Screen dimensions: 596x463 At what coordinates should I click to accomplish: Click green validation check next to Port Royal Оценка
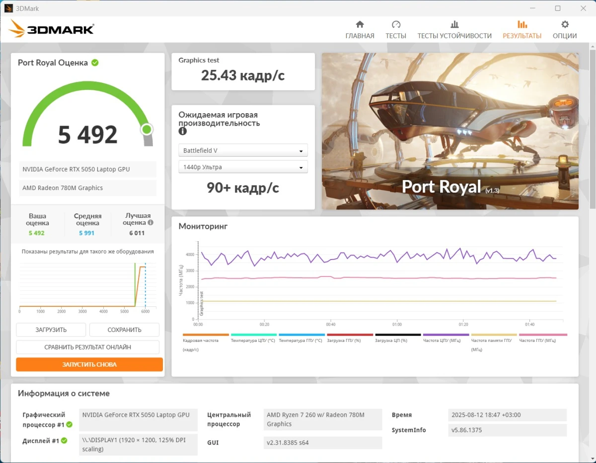pos(95,63)
